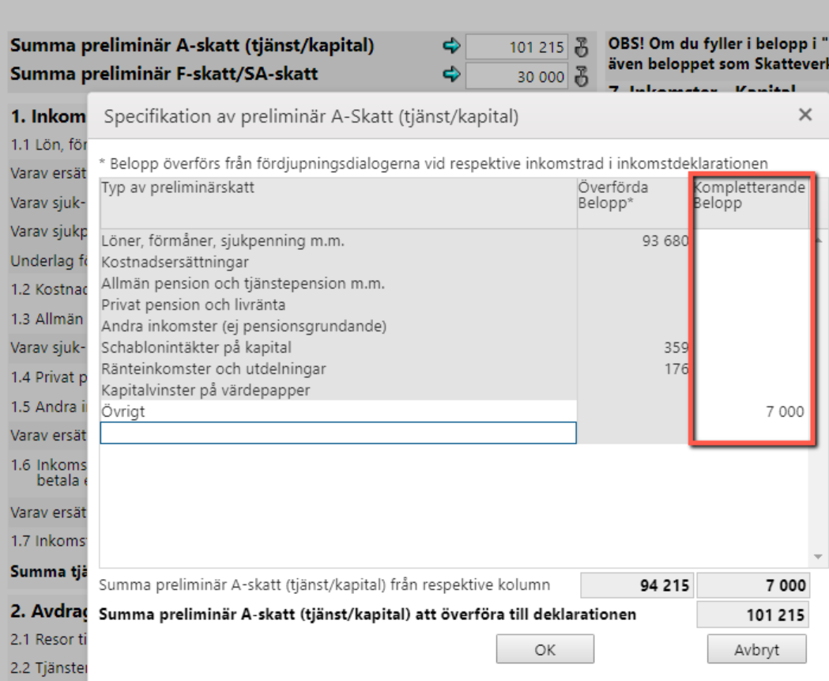The height and width of the screenshot is (681, 829).
Task: Close the Specifikation av preliminär A-Skatt dialog
Action: coord(805,115)
